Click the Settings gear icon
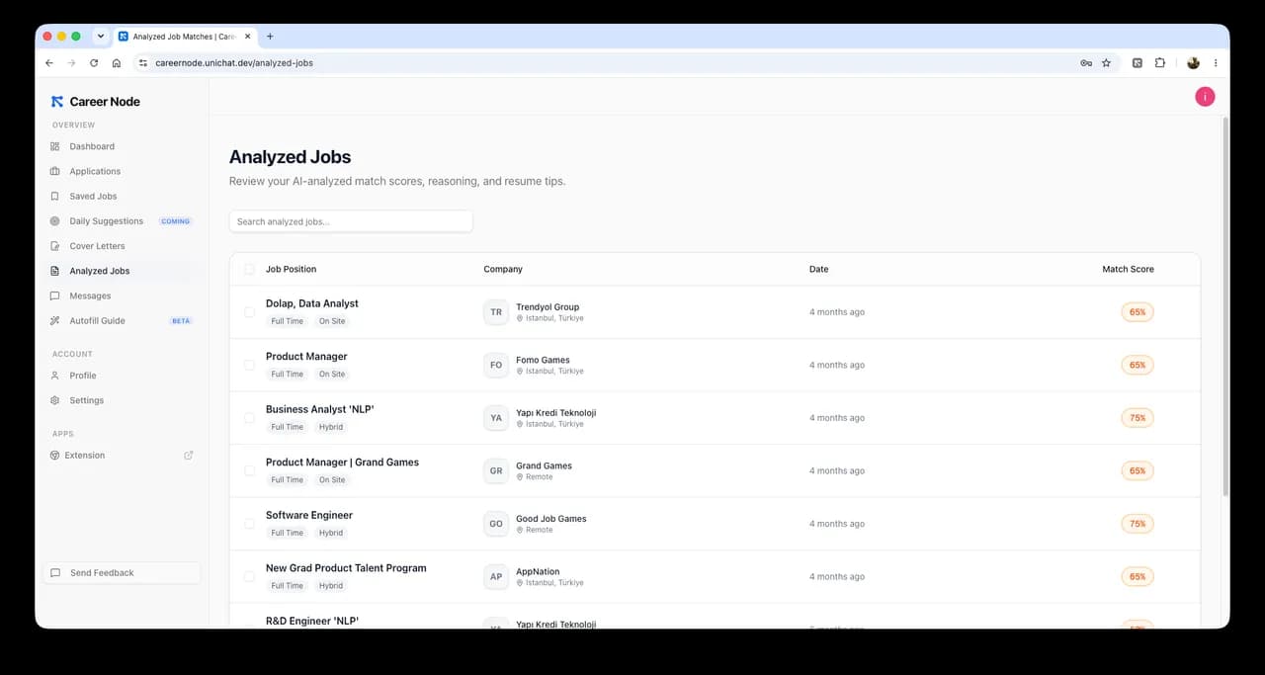Viewport: 1265px width, 675px height. pos(55,400)
